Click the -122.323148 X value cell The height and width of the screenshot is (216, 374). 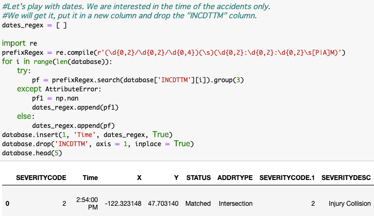click(123, 203)
